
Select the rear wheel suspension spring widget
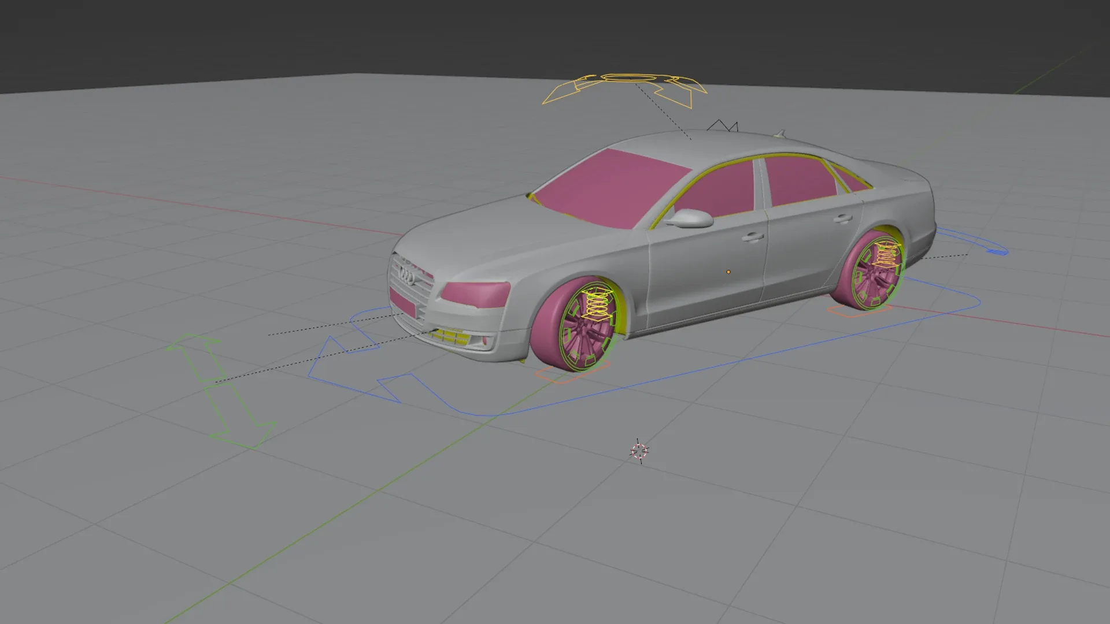pos(886,255)
